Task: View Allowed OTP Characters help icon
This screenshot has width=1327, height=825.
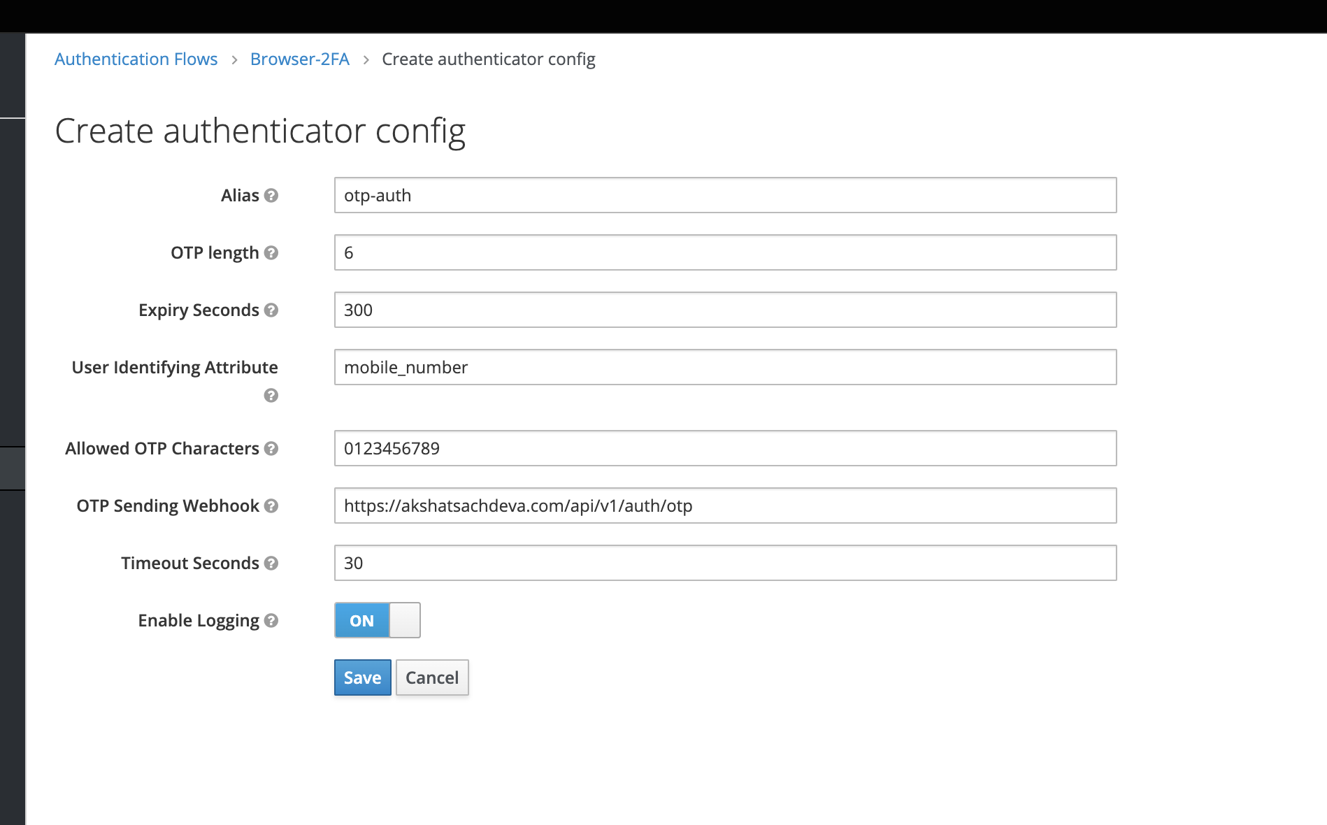Action: (273, 450)
